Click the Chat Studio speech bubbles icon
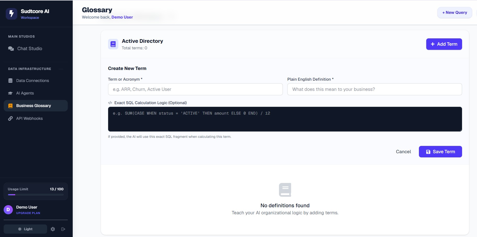The height and width of the screenshot is (237, 477). coord(11,49)
